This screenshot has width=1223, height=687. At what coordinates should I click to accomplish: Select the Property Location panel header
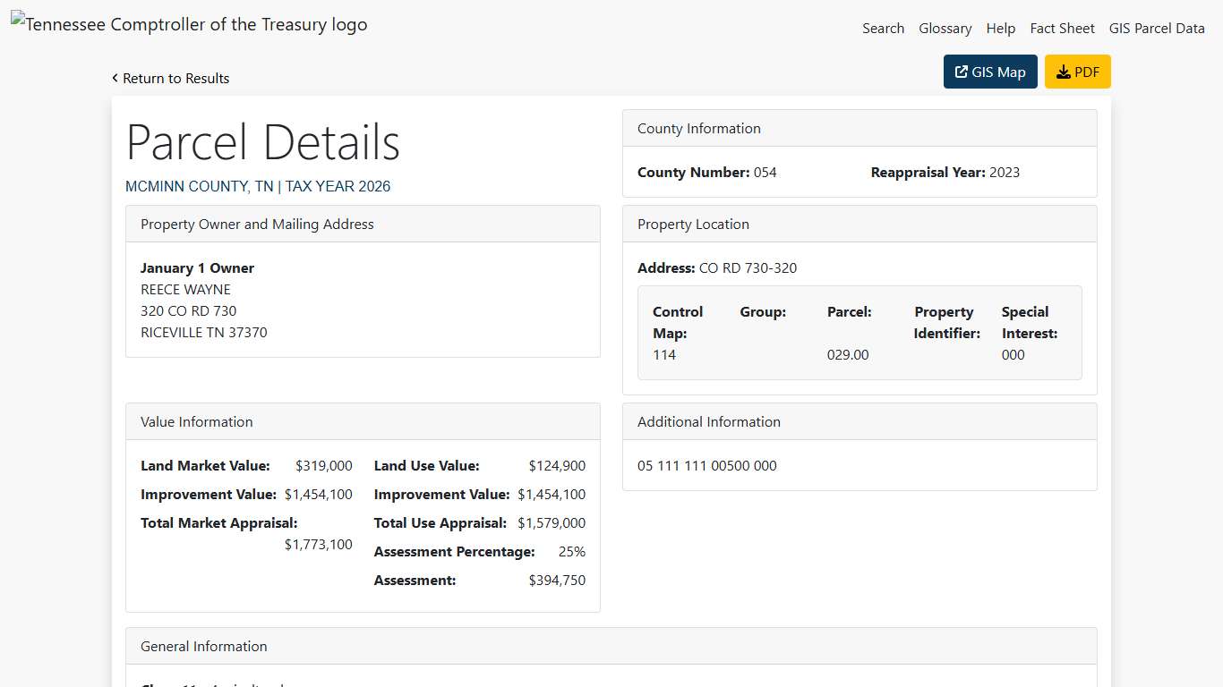[693, 224]
